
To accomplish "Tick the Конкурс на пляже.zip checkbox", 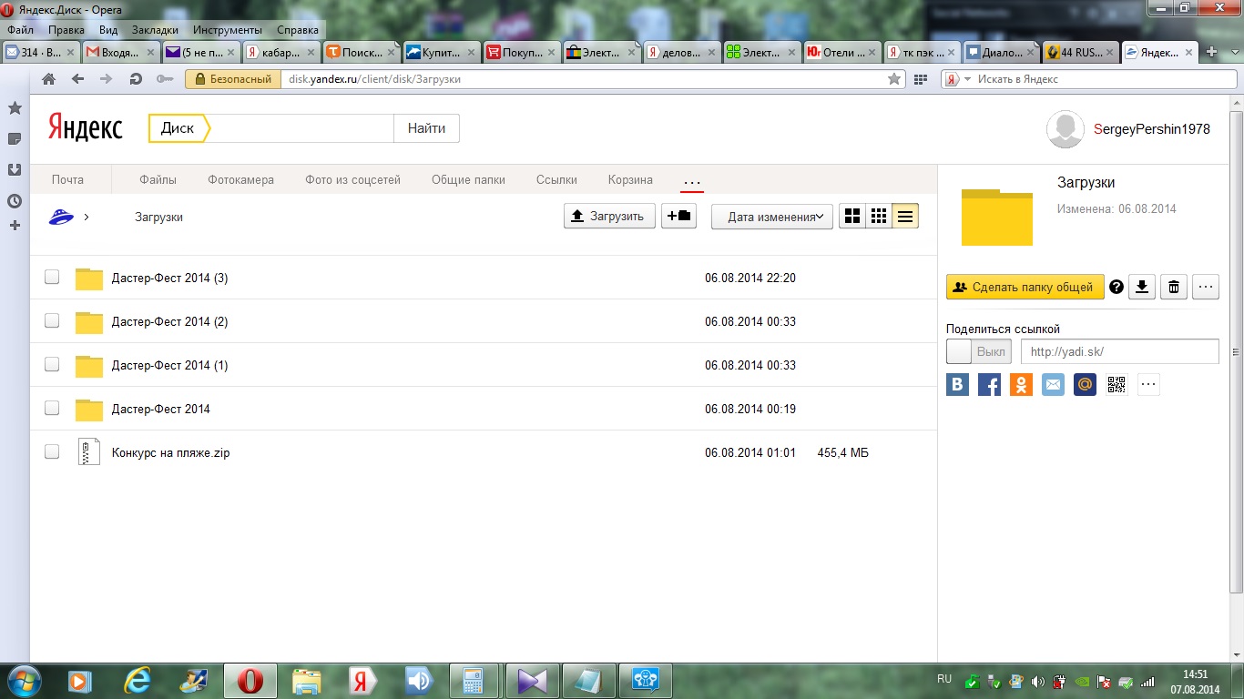I will (52, 451).
